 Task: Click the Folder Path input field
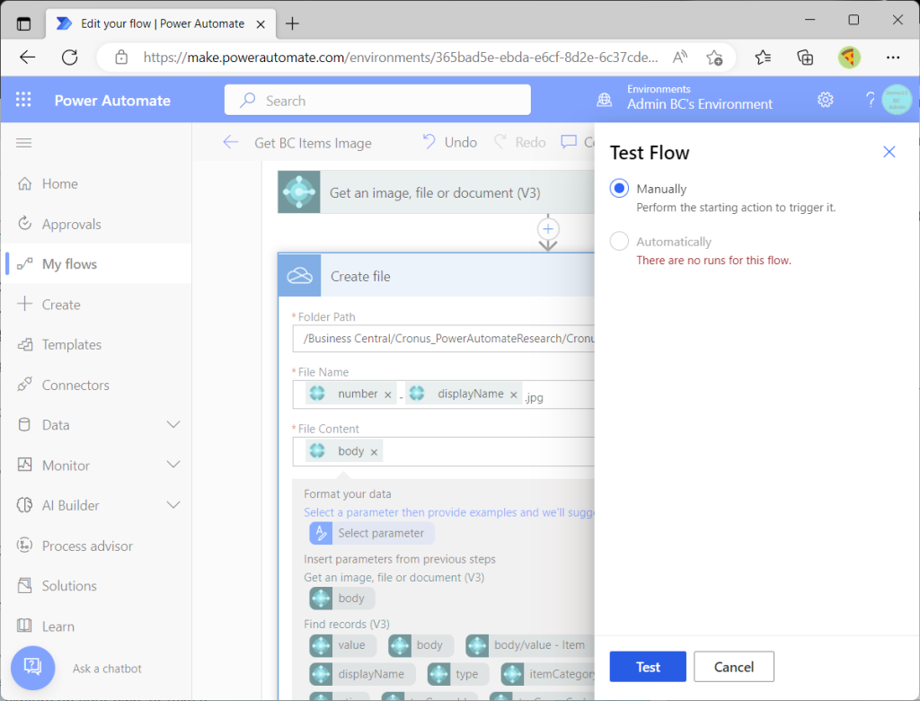(444, 339)
